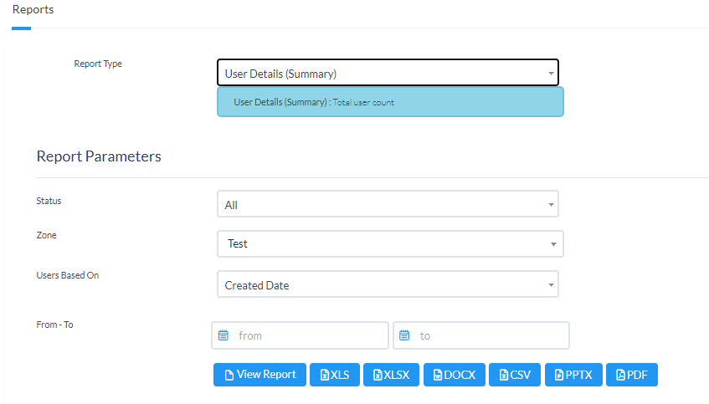
Task: Click the DOCX export file icon
Action: coord(438,376)
